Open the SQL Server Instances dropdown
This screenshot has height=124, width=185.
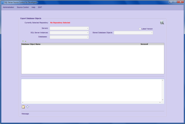(x=69, y=33)
